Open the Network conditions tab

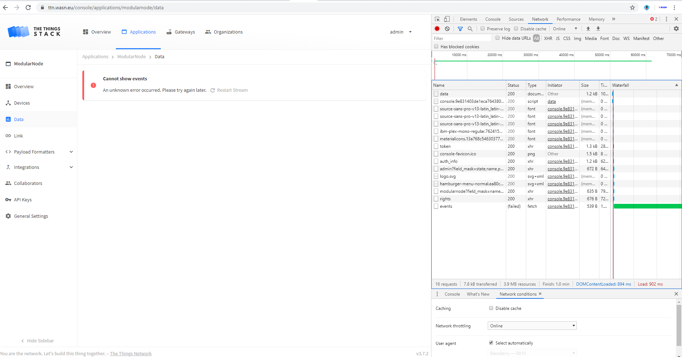pos(517,294)
